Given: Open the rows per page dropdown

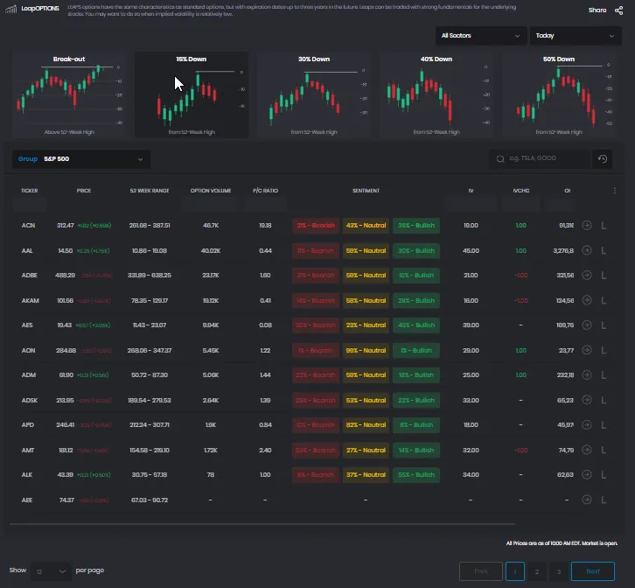Looking at the screenshot, I should [51, 571].
